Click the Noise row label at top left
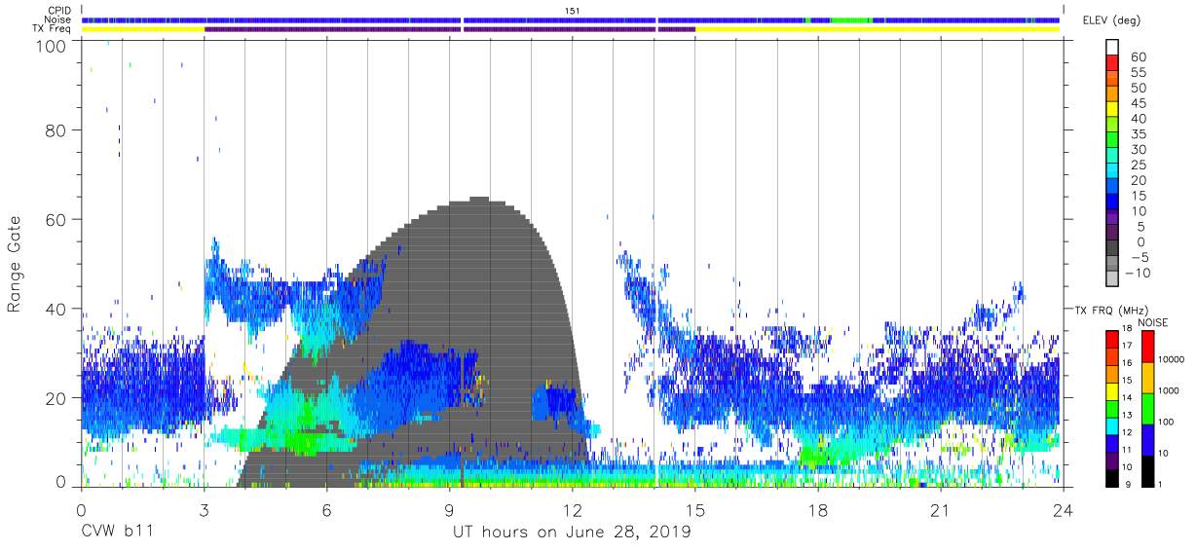The height and width of the screenshot is (552, 1196). (x=57, y=19)
